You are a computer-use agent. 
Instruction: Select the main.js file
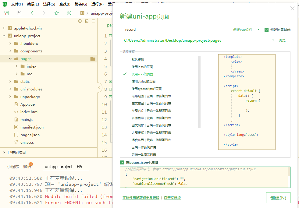[x=27, y=120]
